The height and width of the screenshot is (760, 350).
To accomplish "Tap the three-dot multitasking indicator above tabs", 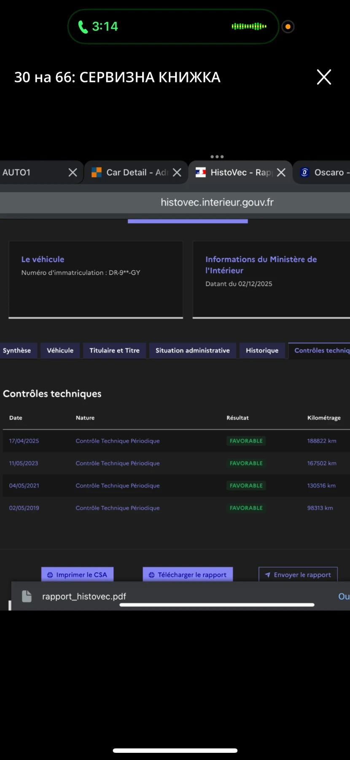I will tap(217, 157).
